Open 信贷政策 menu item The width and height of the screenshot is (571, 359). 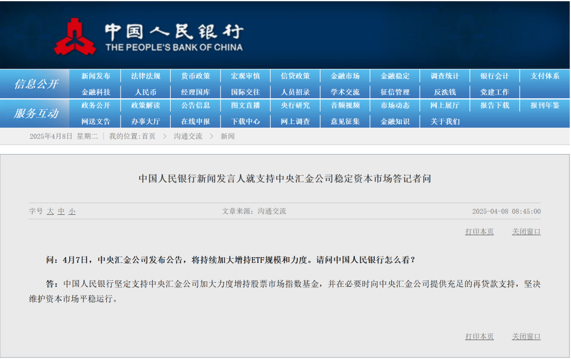[x=296, y=76]
